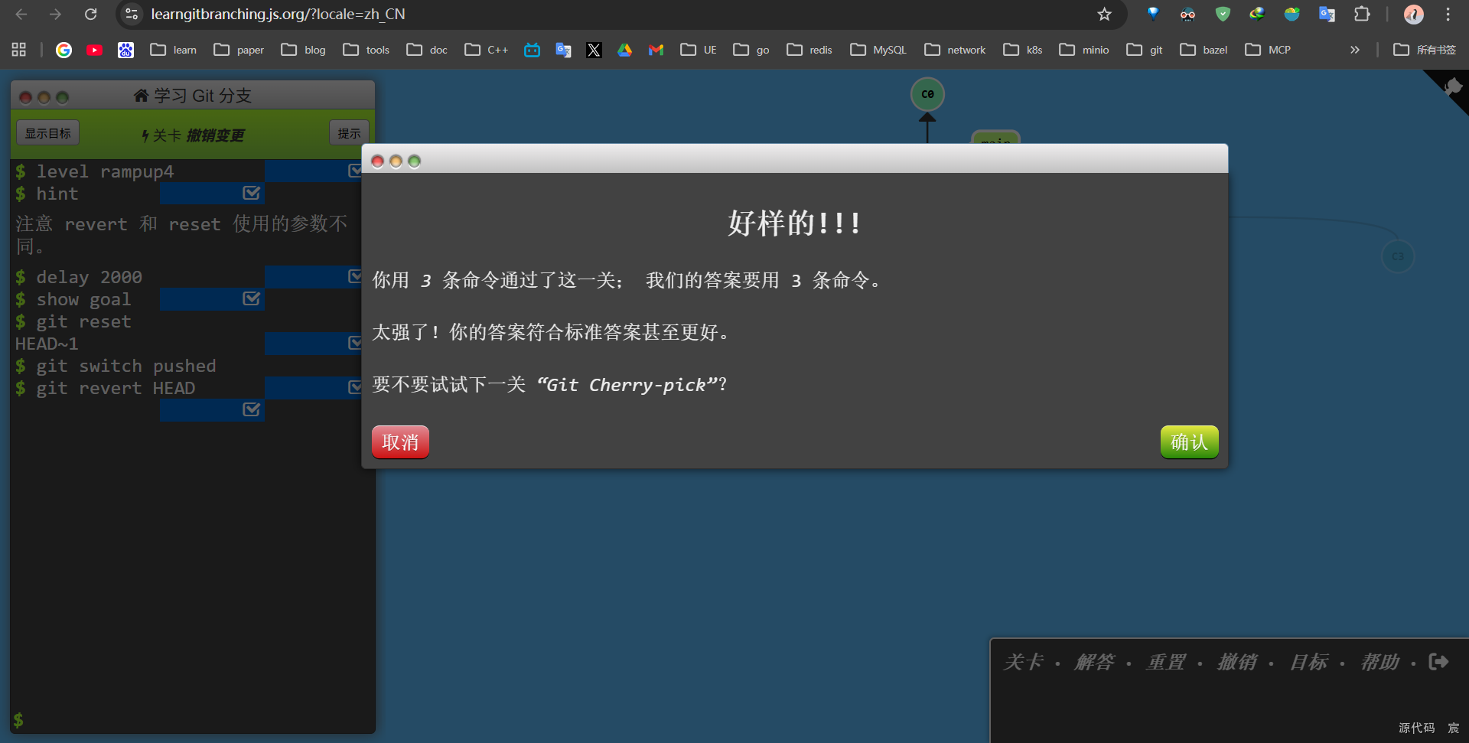Click the 提示 hint button

point(349,133)
